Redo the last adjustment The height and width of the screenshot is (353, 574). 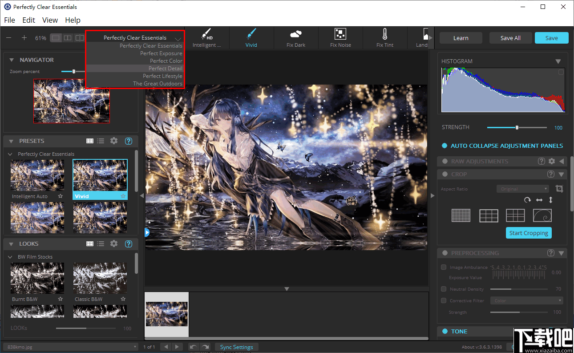point(205,347)
